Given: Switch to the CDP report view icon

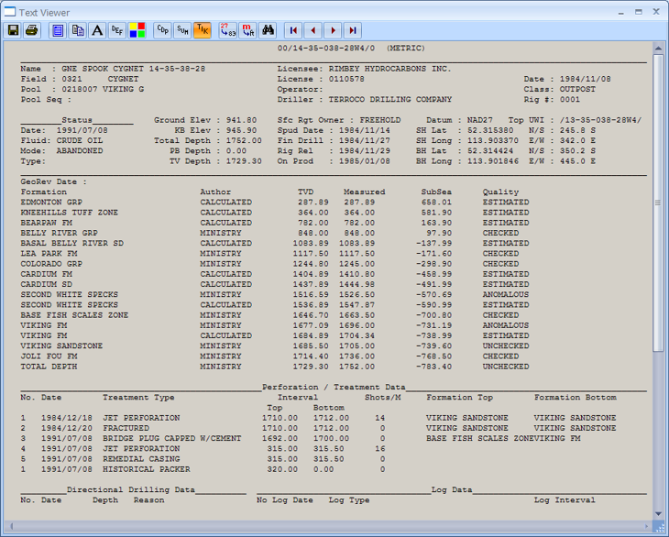Looking at the screenshot, I should pyautogui.click(x=162, y=30).
